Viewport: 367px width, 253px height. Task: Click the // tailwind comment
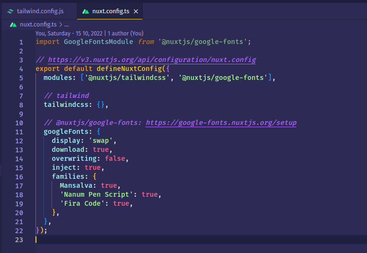(x=66, y=96)
